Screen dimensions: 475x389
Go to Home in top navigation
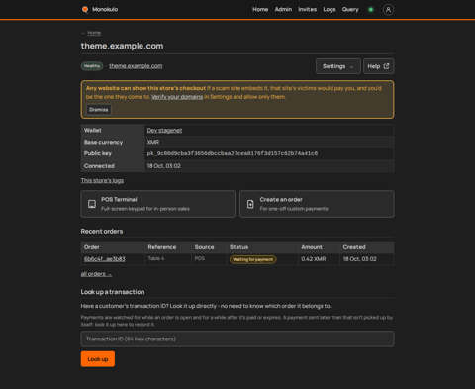click(260, 9)
